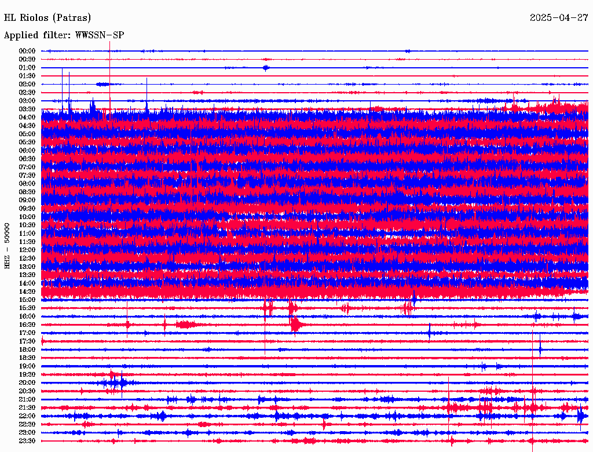The width and height of the screenshot is (593, 452).
Task: Choose the 03:00 time label
Action: coord(27,101)
